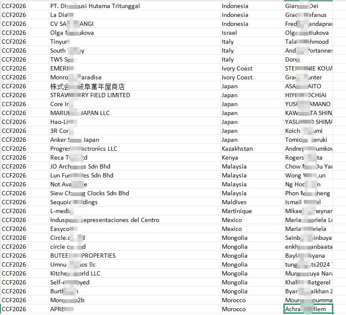Click the company cell starting with Kitchen

pyautogui.click(x=75, y=273)
